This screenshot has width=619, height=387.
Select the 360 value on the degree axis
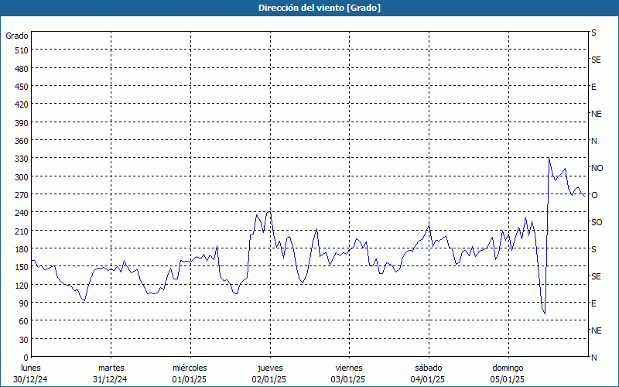(22, 141)
